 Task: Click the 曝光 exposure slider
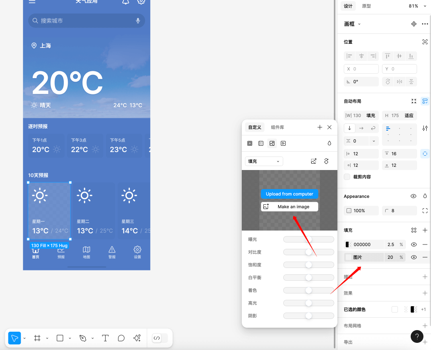[x=308, y=239]
